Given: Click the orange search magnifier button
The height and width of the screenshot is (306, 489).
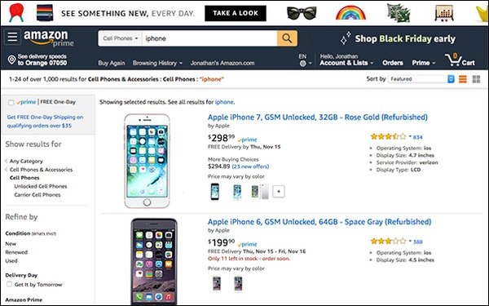Looking at the screenshot, I should click(287, 38).
